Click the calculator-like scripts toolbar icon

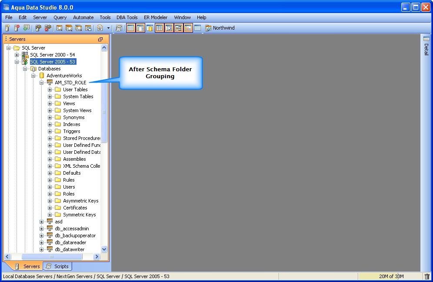coord(119,28)
